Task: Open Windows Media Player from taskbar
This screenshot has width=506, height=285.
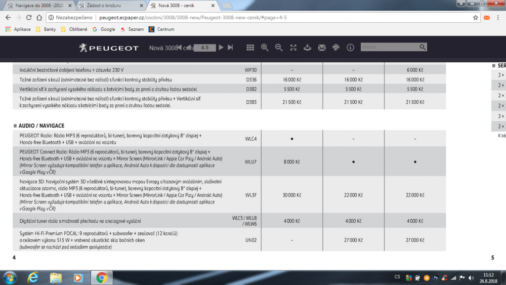Action: coord(78,277)
